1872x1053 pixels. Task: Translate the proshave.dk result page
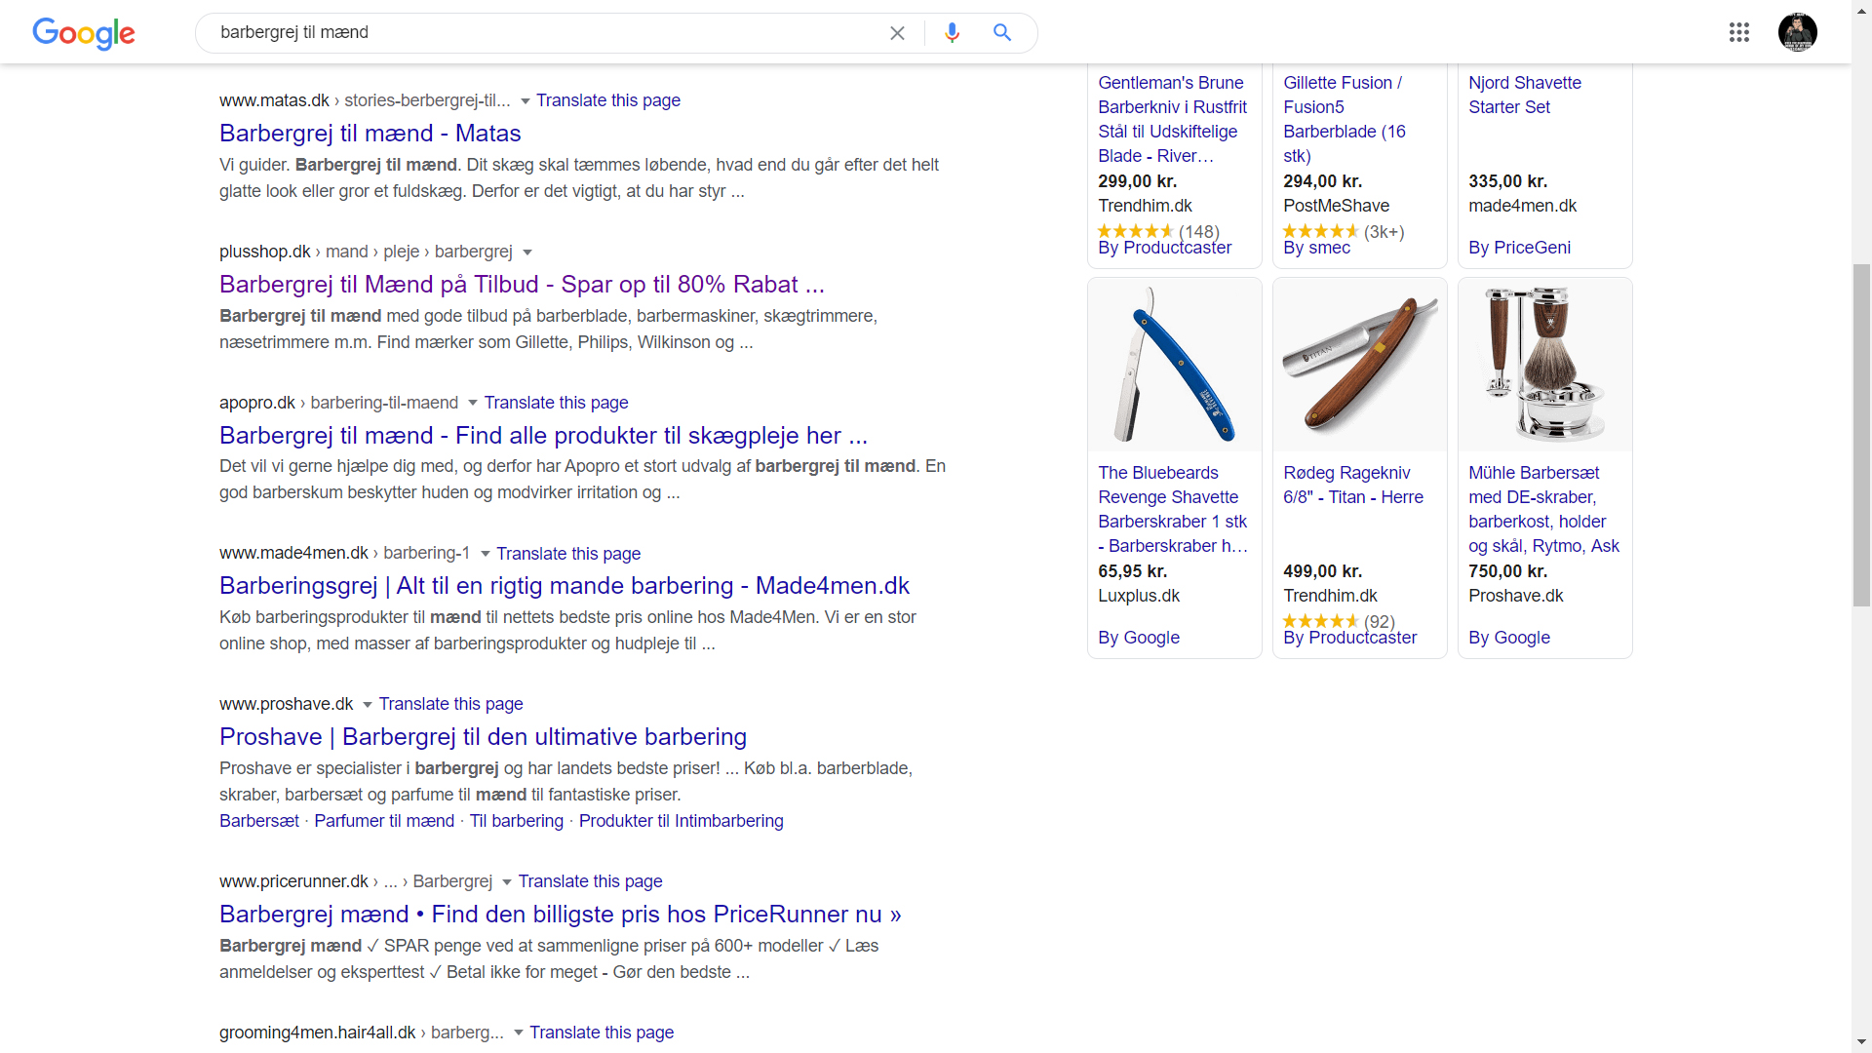[x=450, y=704]
